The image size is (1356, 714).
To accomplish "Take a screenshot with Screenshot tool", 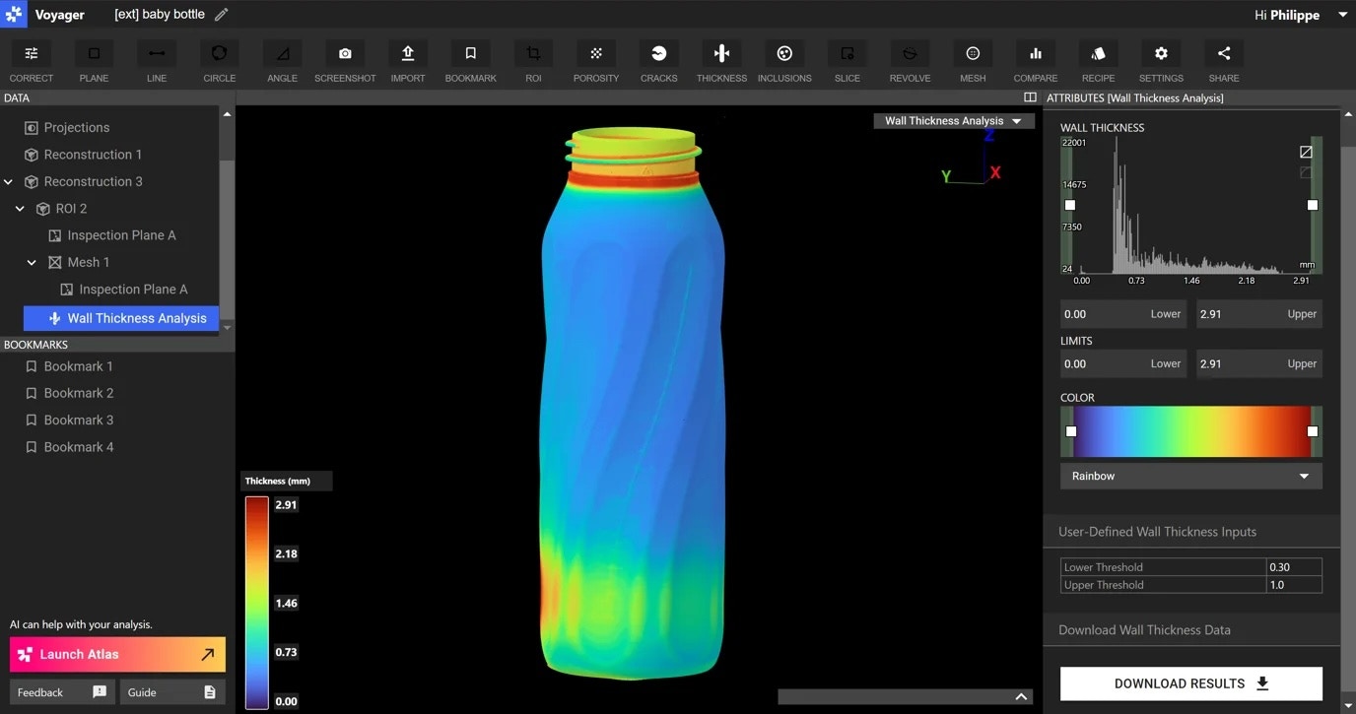I will pos(345,62).
